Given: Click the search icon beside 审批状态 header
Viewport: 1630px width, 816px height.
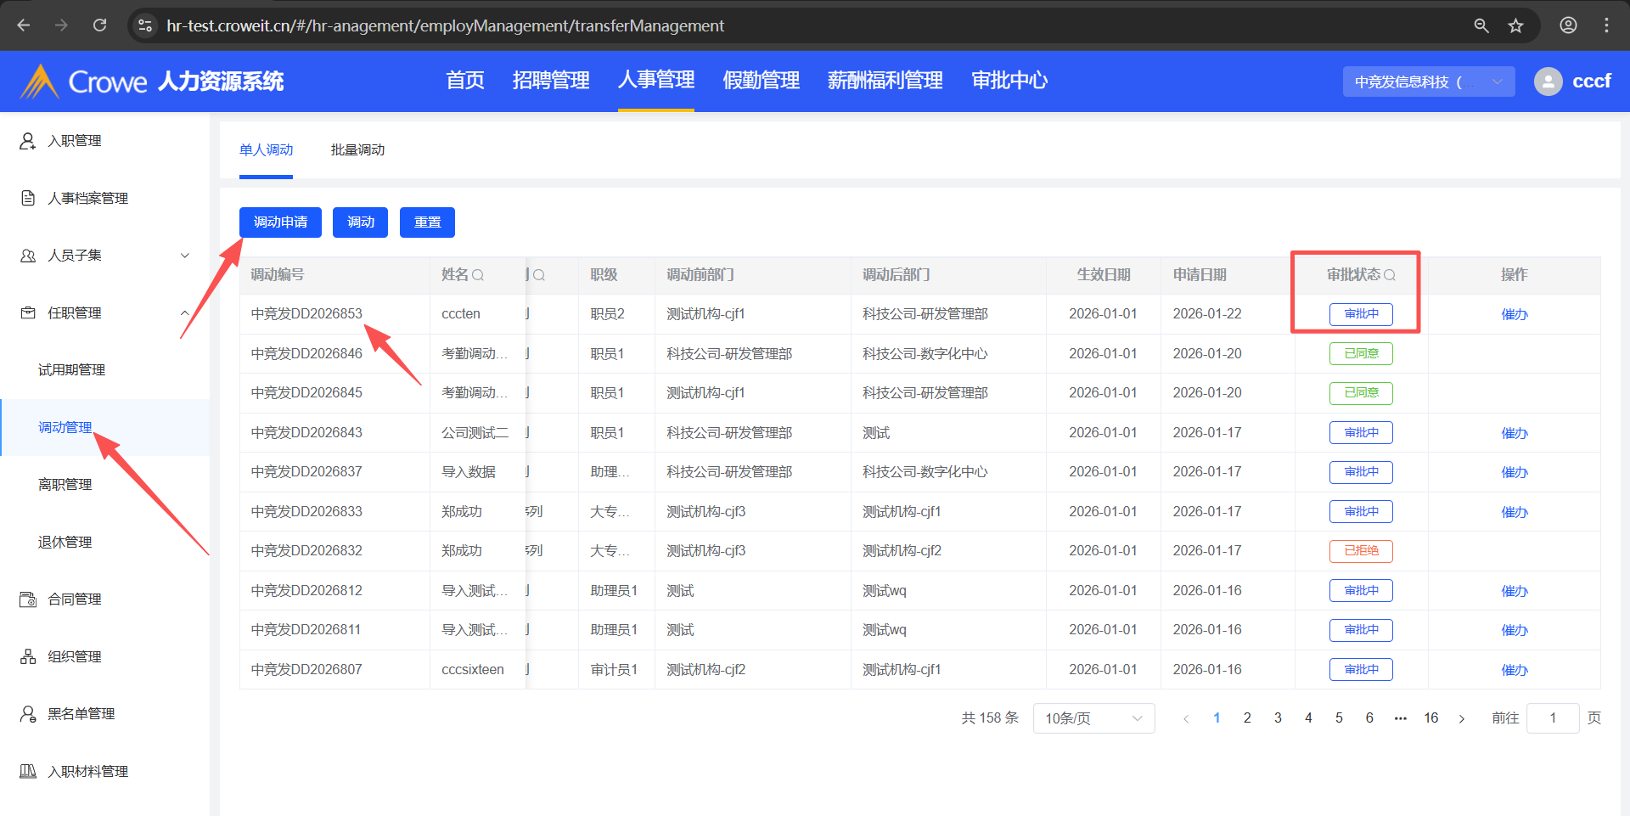Looking at the screenshot, I should point(1390,275).
